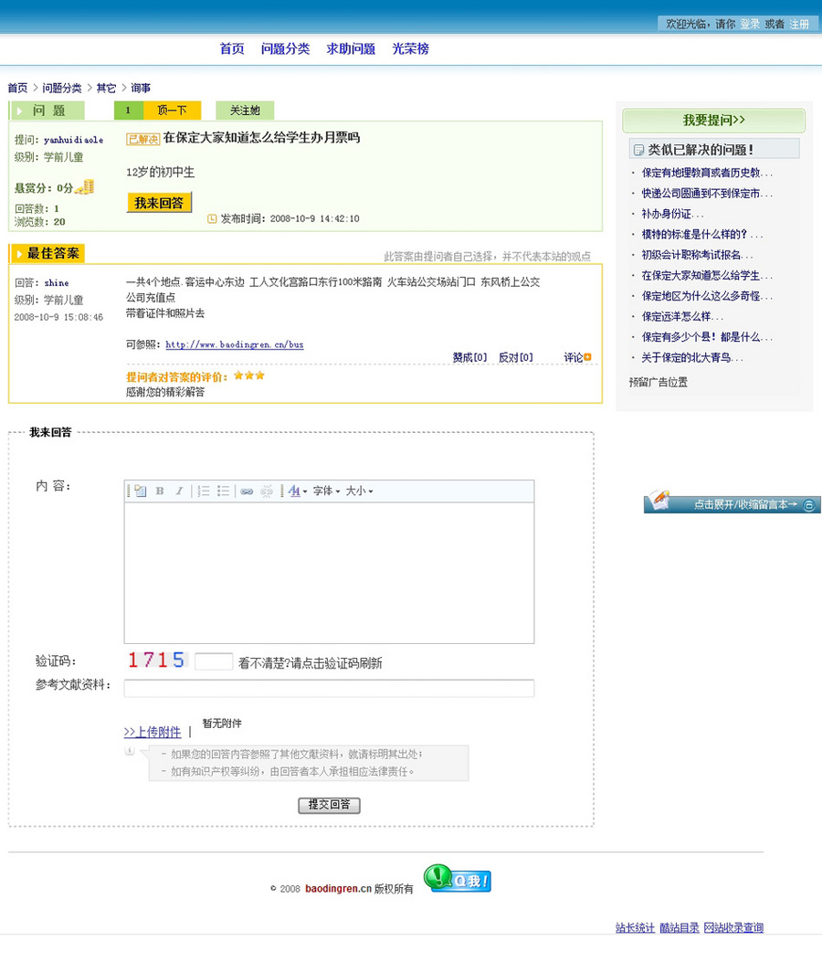Screen dimensions: 822x972
Task: Click the 询事 breadcrumb link
Action: (141, 88)
